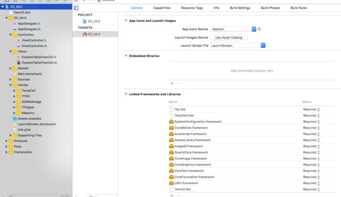Open the Info tab
Screen dimensions: 341x197
pos(216,8)
